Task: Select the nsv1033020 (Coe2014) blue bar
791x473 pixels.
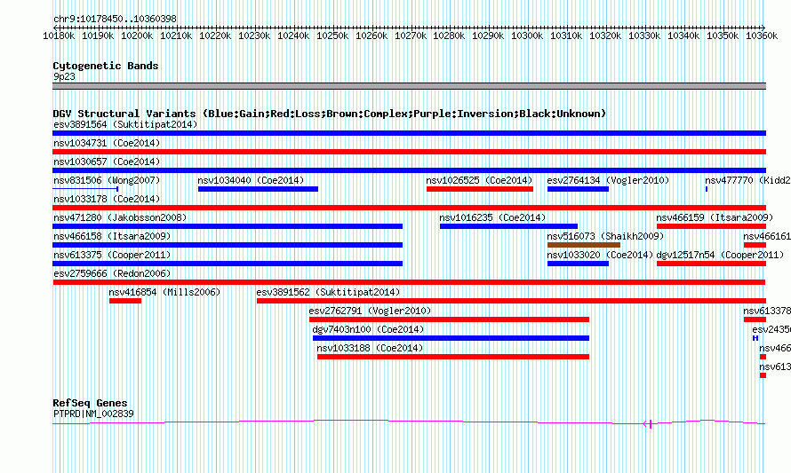Action: [578, 264]
